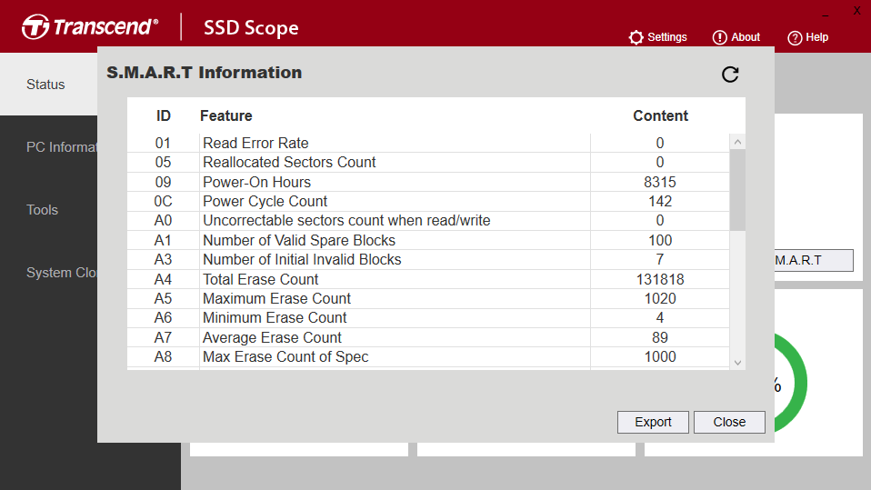
Task: Export the S.M.A.R.T information
Action: tap(653, 422)
